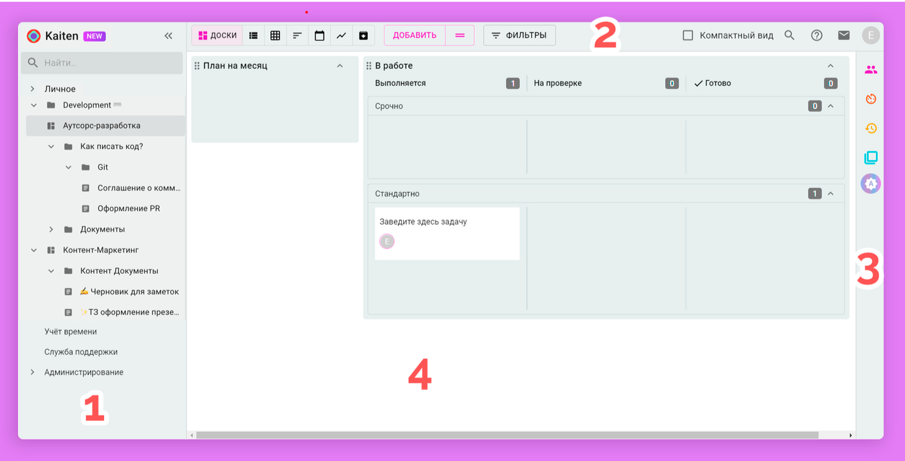The width and height of the screenshot is (905, 461).
Task: Open the history clock icon in right panel
Action: tap(871, 128)
